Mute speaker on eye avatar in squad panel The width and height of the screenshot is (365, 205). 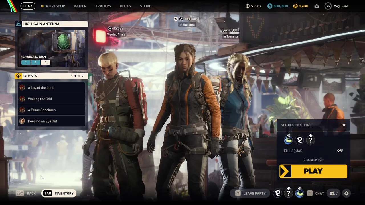tap(288, 136)
